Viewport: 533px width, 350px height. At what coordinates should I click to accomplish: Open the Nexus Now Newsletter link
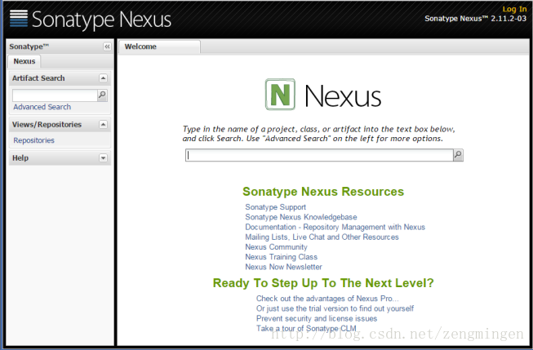283,267
